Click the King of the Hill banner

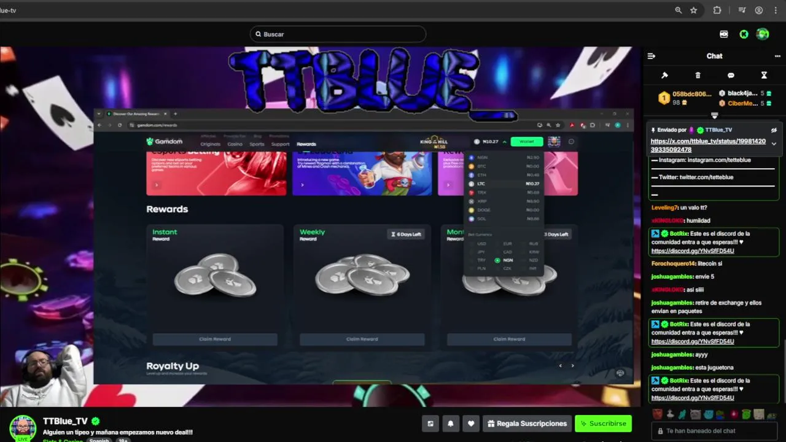434,142
